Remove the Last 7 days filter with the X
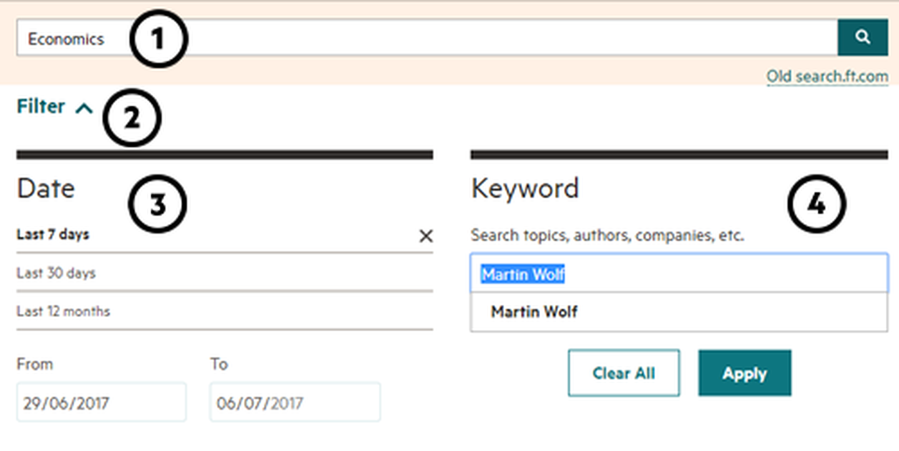 [426, 236]
